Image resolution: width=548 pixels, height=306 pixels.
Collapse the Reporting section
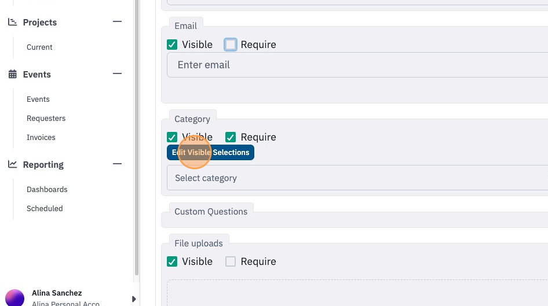click(x=117, y=164)
